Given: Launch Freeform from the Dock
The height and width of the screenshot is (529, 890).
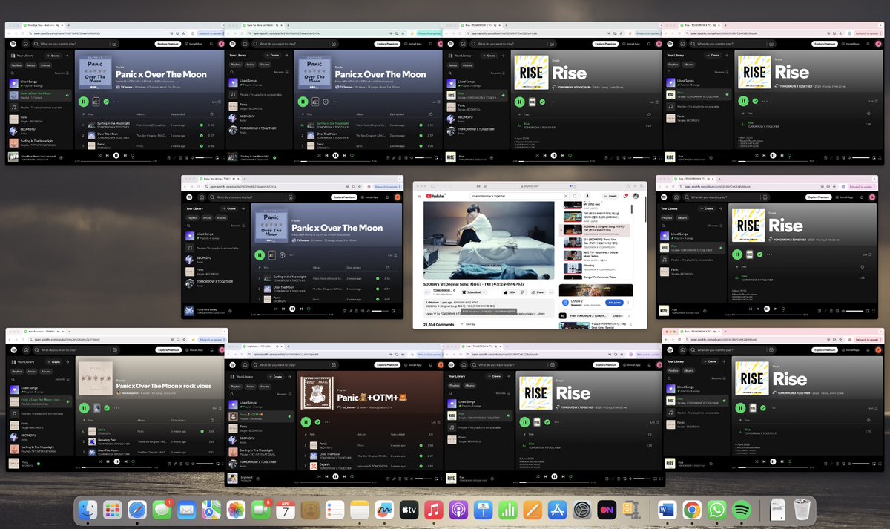Looking at the screenshot, I should coord(383,510).
